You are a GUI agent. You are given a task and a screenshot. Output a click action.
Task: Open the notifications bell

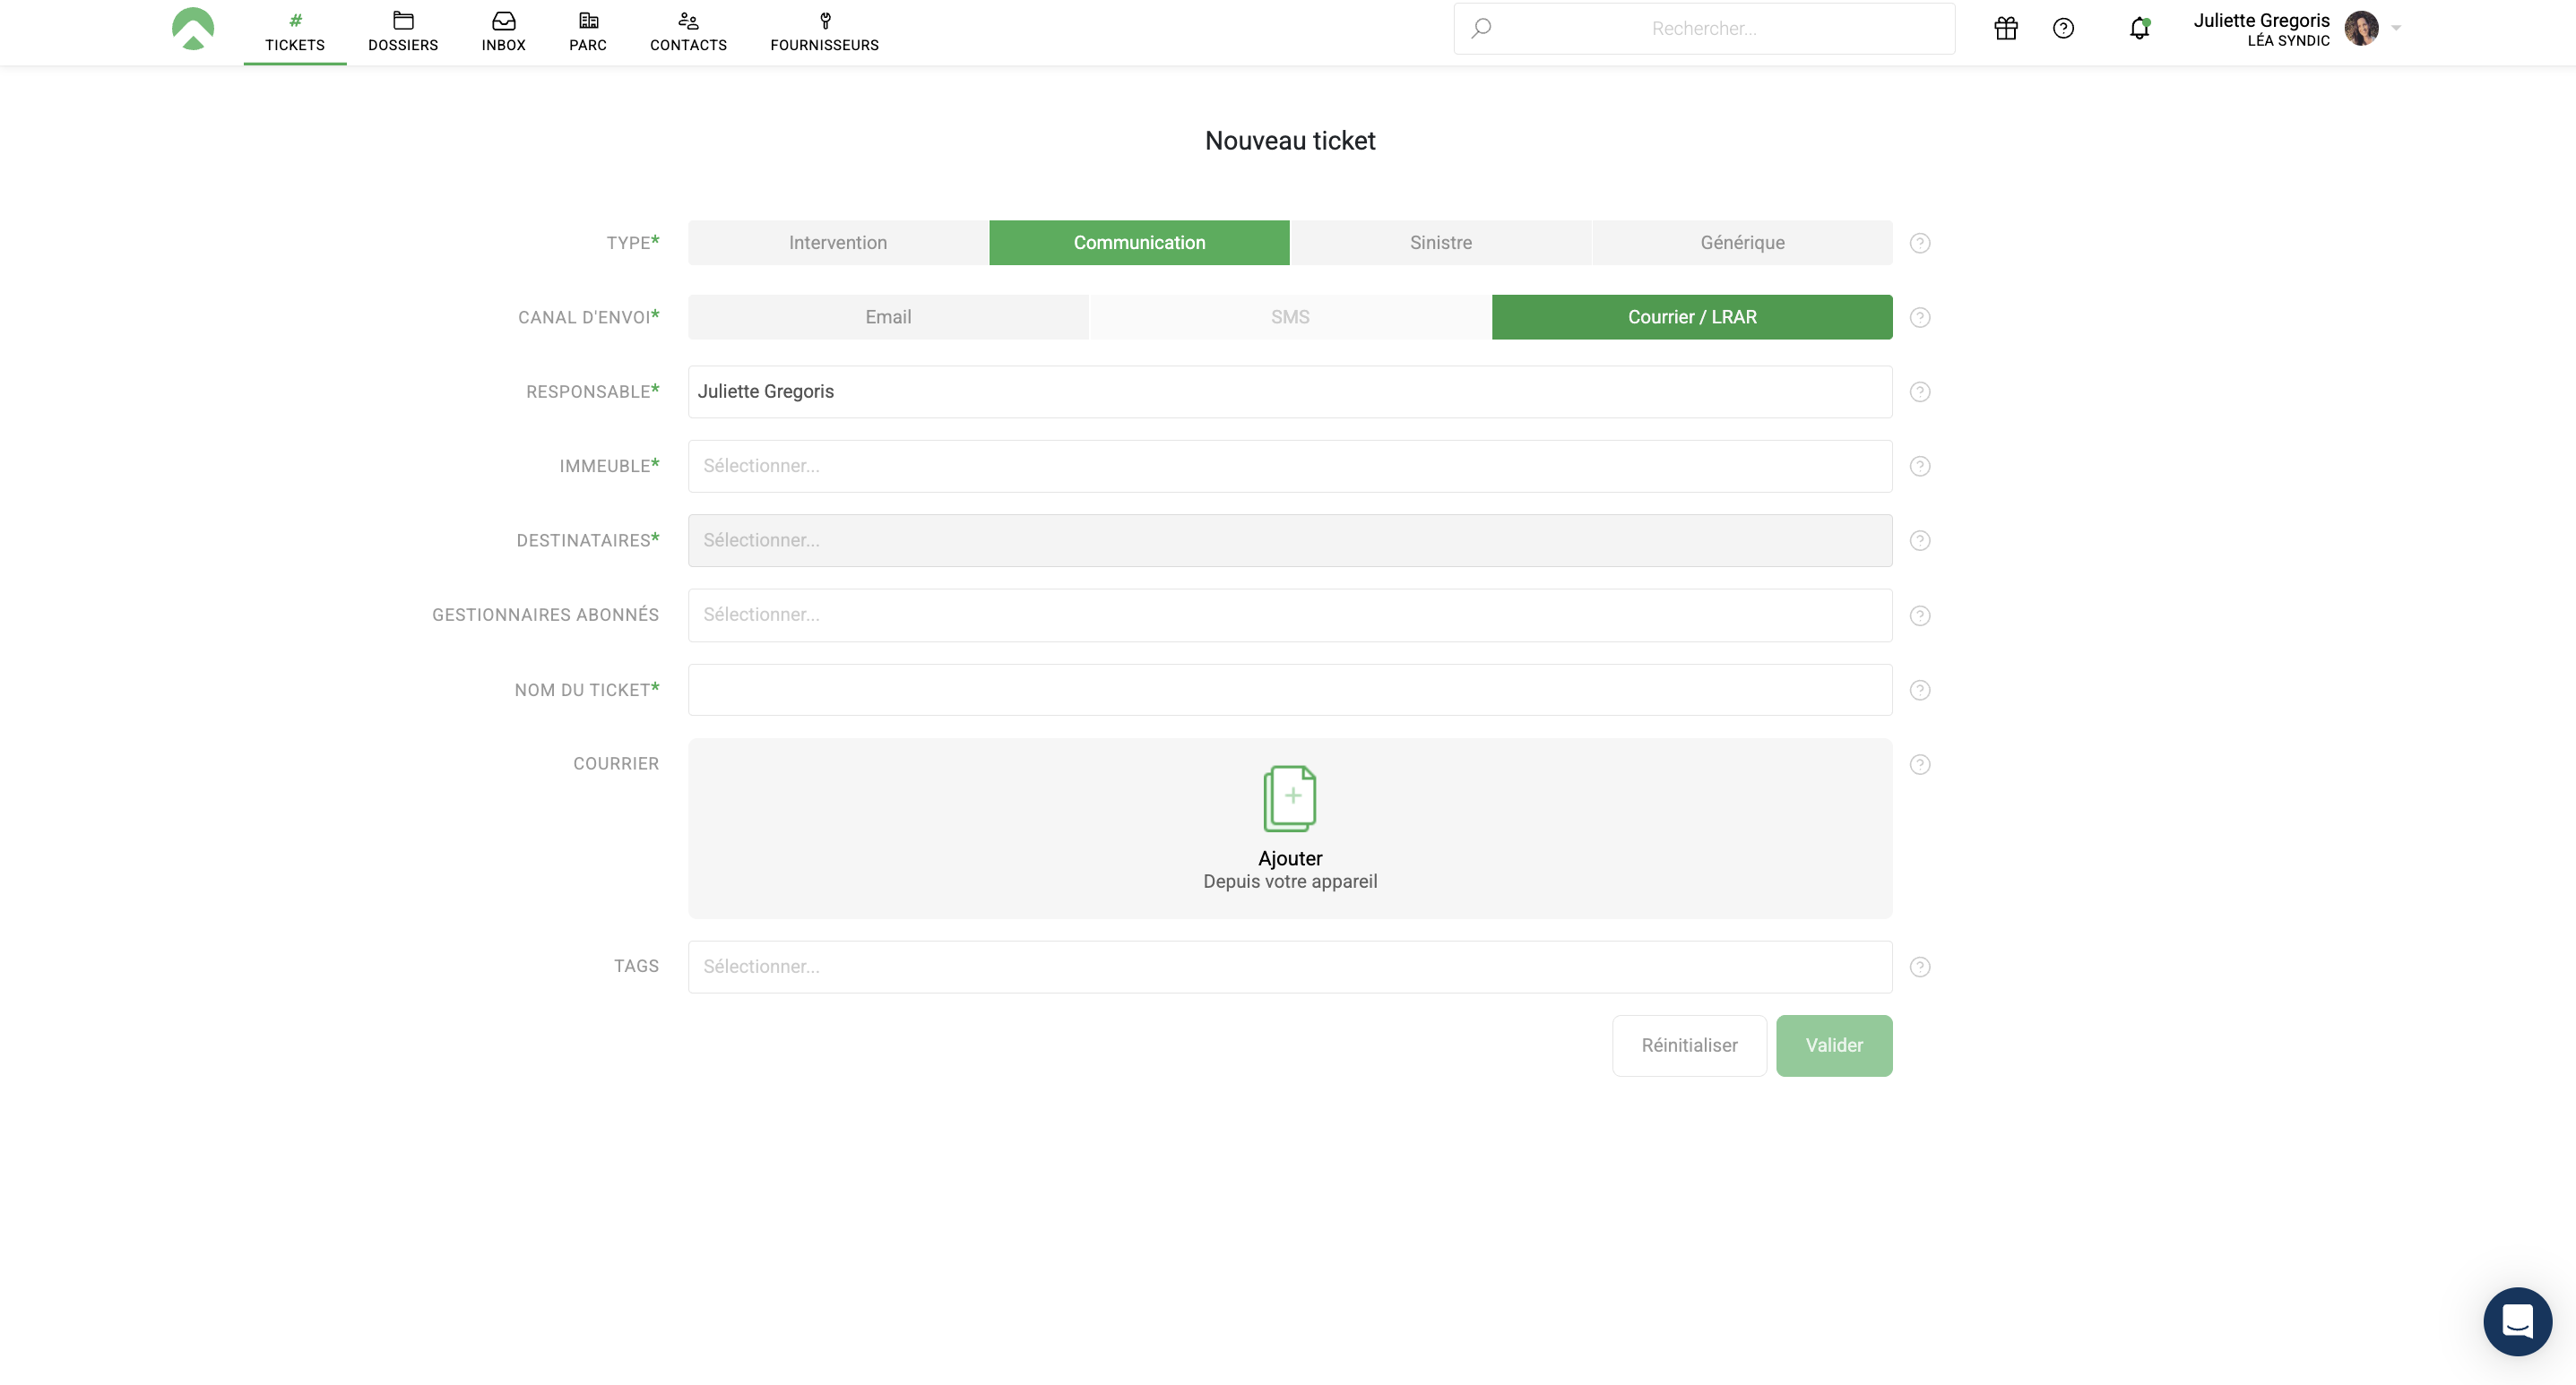tap(2139, 28)
